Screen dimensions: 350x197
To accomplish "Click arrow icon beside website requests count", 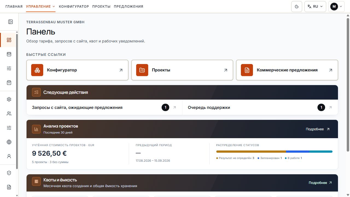I will point(175,108).
